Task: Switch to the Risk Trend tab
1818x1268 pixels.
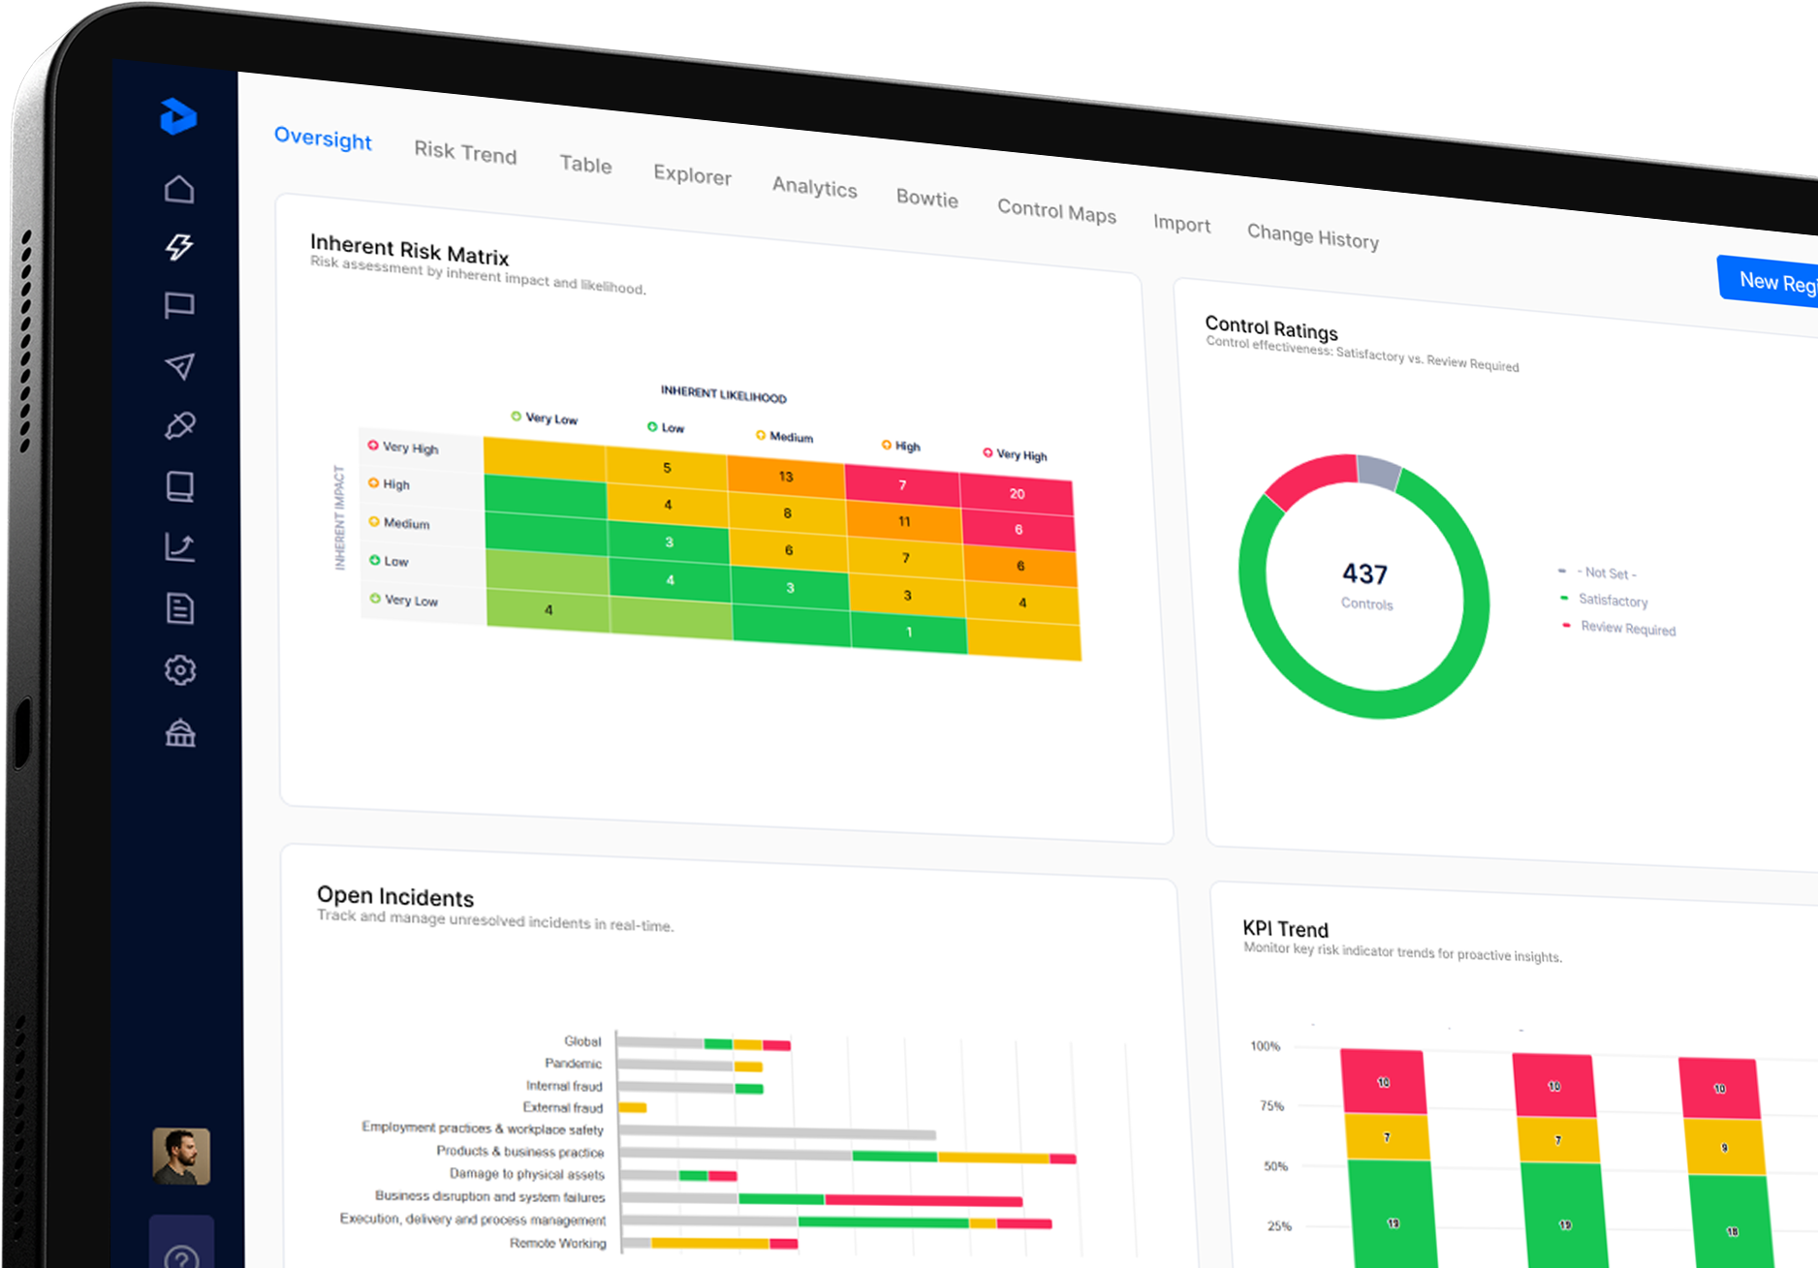Action: click(465, 153)
